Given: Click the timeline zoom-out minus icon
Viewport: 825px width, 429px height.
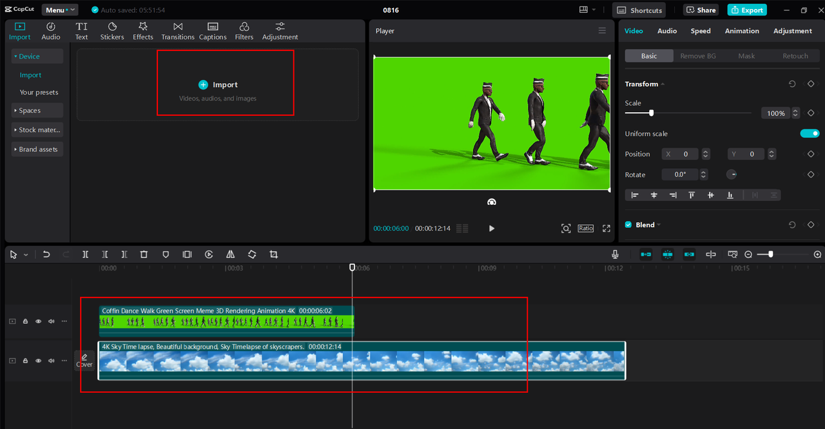Looking at the screenshot, I should pyautogui.click(x=748, y=254).
